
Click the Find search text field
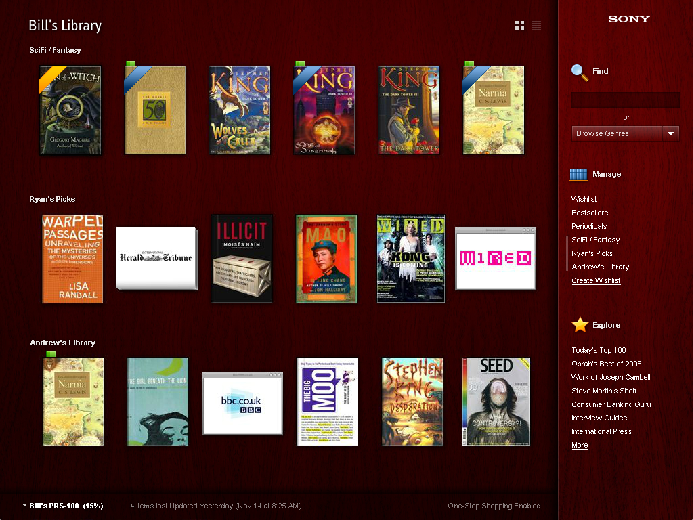coord(625,100)
